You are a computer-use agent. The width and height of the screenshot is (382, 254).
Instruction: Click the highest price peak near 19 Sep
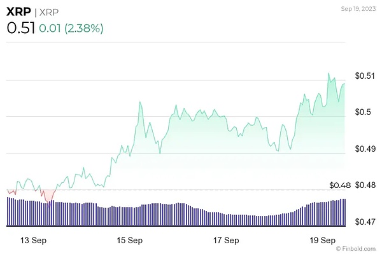pos(329,74)
